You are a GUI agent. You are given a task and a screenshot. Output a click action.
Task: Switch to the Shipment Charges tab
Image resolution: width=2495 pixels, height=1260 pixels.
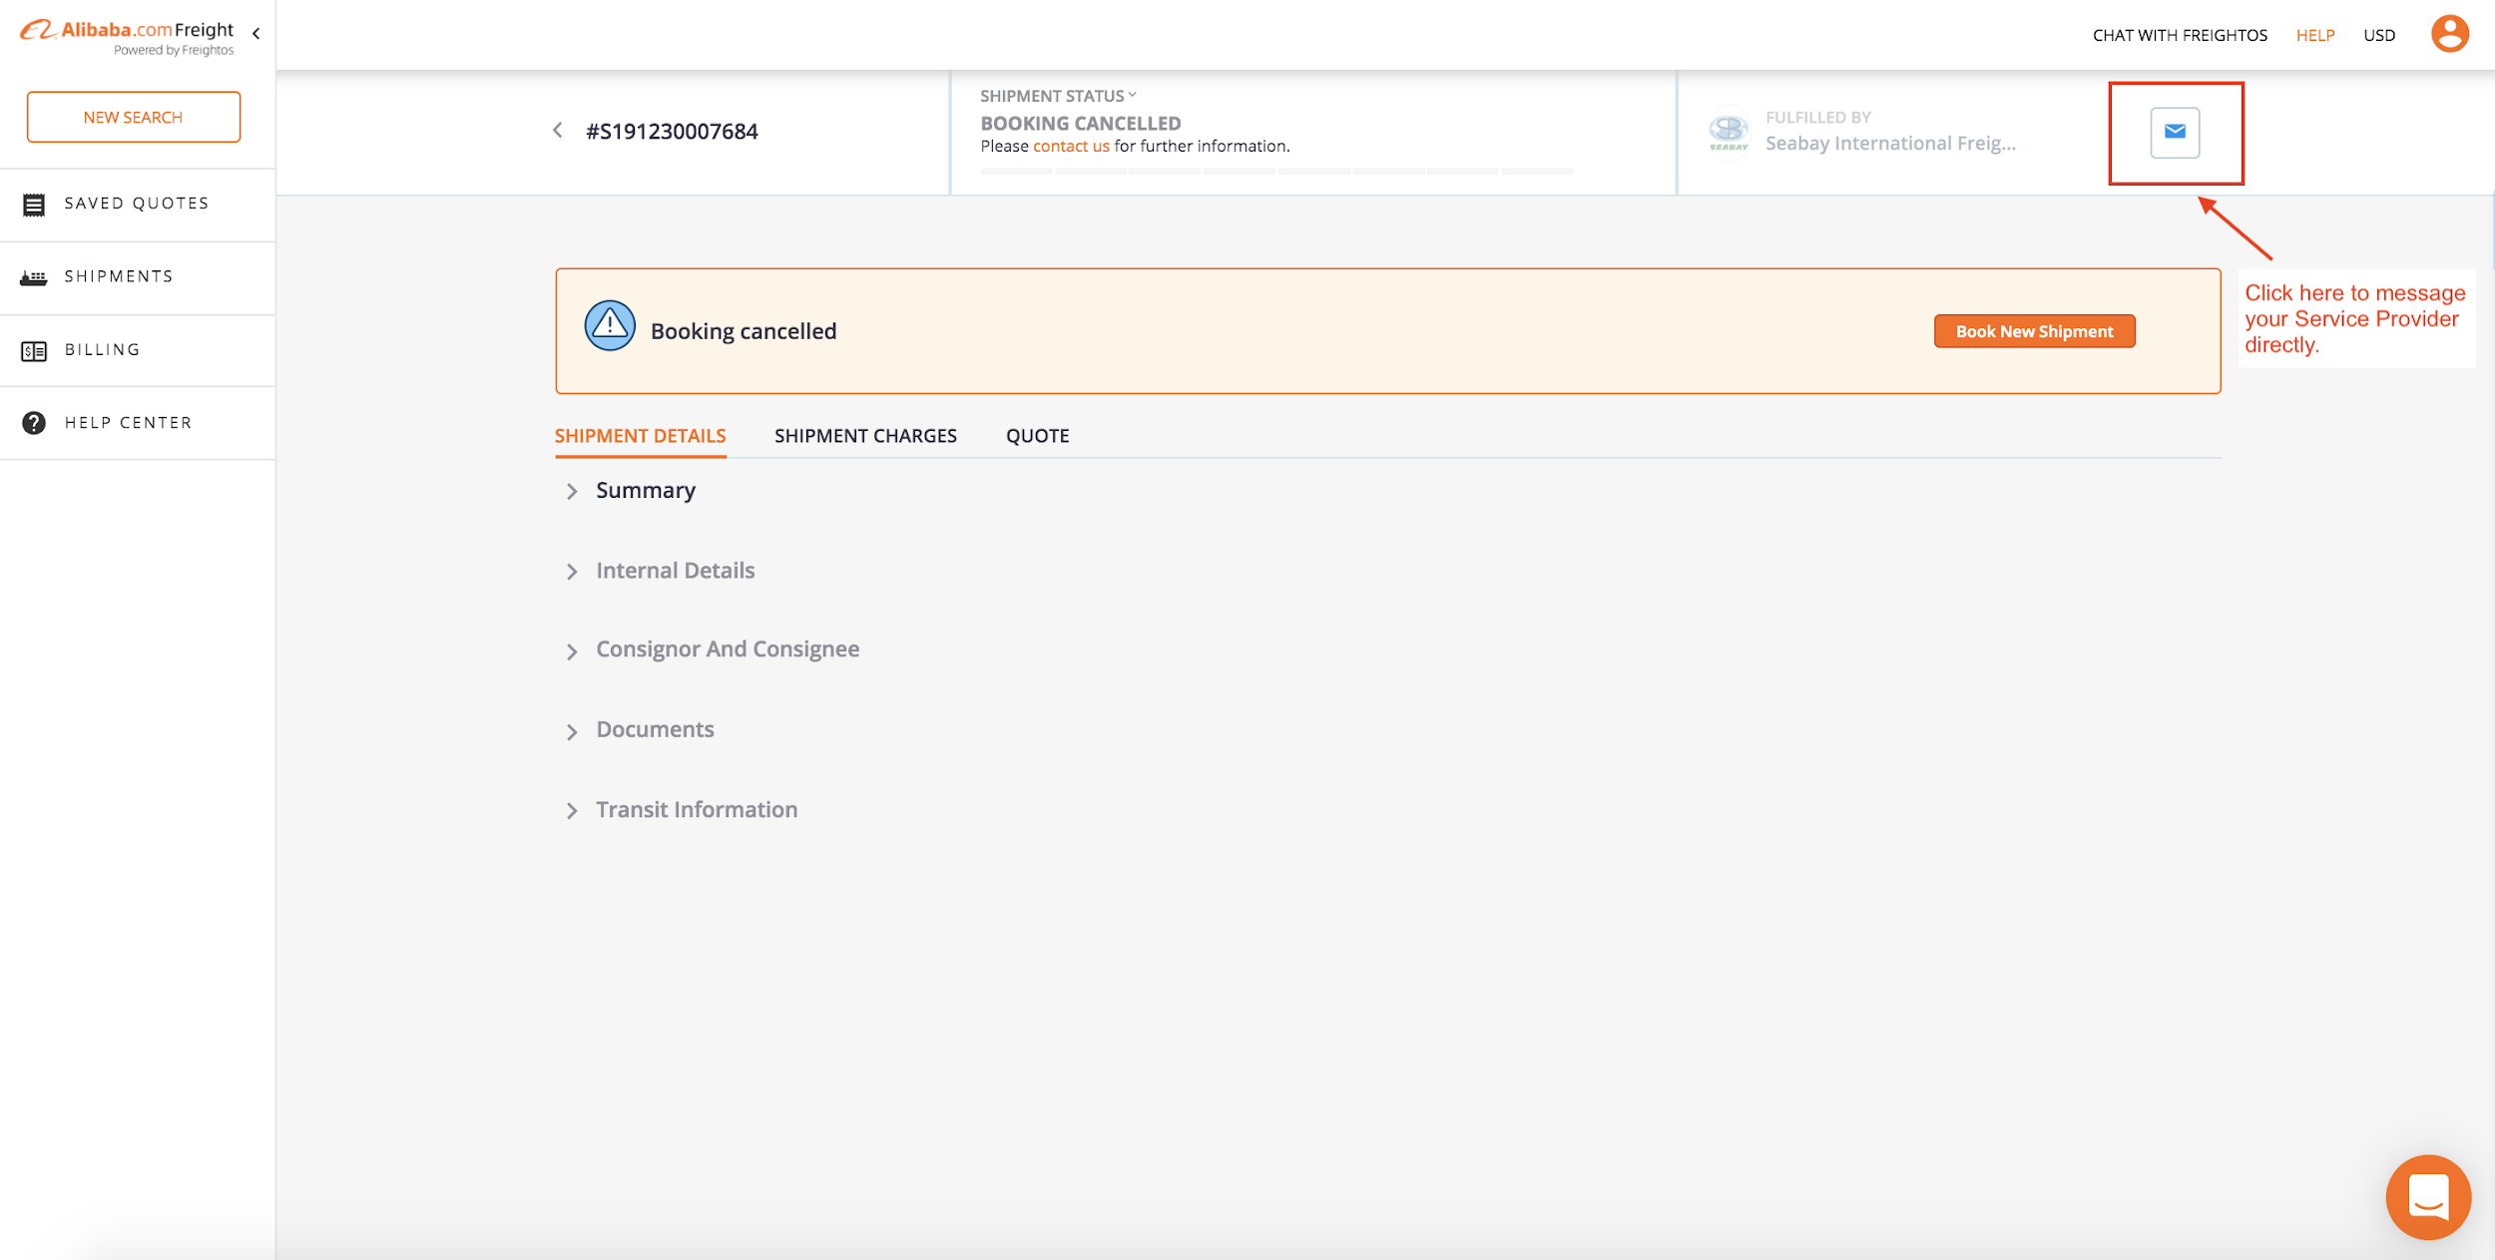[865, 436]
